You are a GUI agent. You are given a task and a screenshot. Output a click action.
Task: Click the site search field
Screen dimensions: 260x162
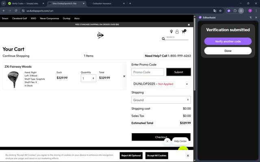coord(177,37)
